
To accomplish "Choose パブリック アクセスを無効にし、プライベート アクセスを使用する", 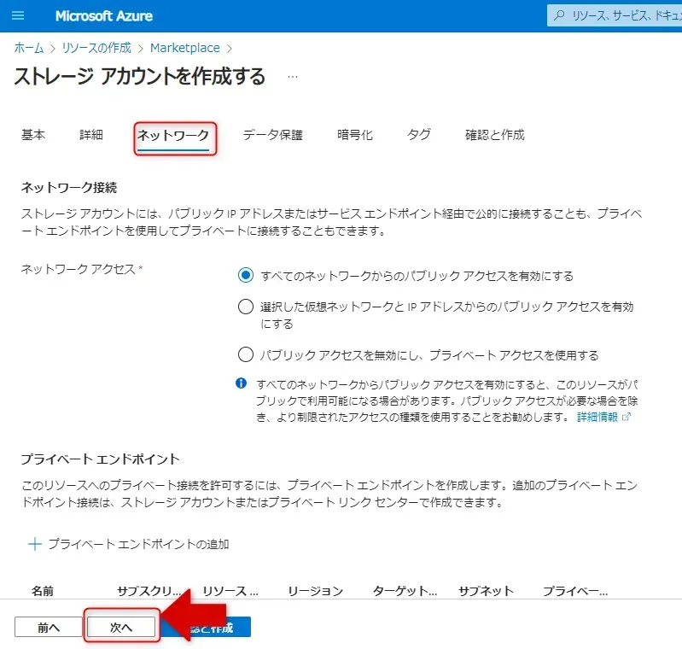I will 246,355.
